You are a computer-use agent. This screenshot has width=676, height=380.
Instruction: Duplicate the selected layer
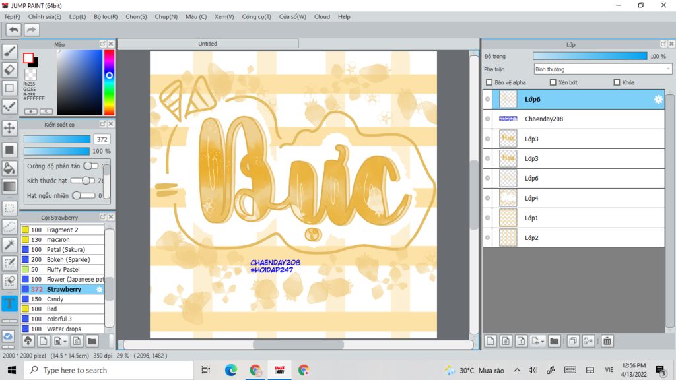[573, 341]
